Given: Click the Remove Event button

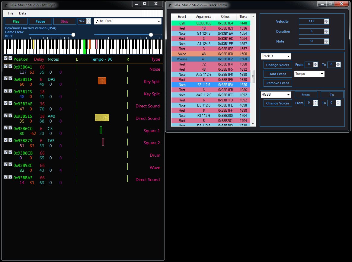Looking at the screenshot, I should 278,83.
